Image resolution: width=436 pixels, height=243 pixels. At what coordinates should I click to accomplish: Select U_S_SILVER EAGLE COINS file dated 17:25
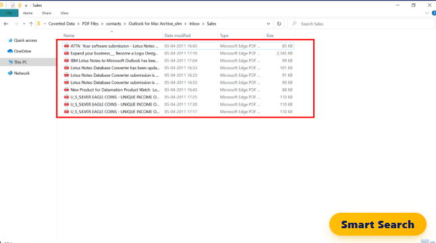point(178,97)
